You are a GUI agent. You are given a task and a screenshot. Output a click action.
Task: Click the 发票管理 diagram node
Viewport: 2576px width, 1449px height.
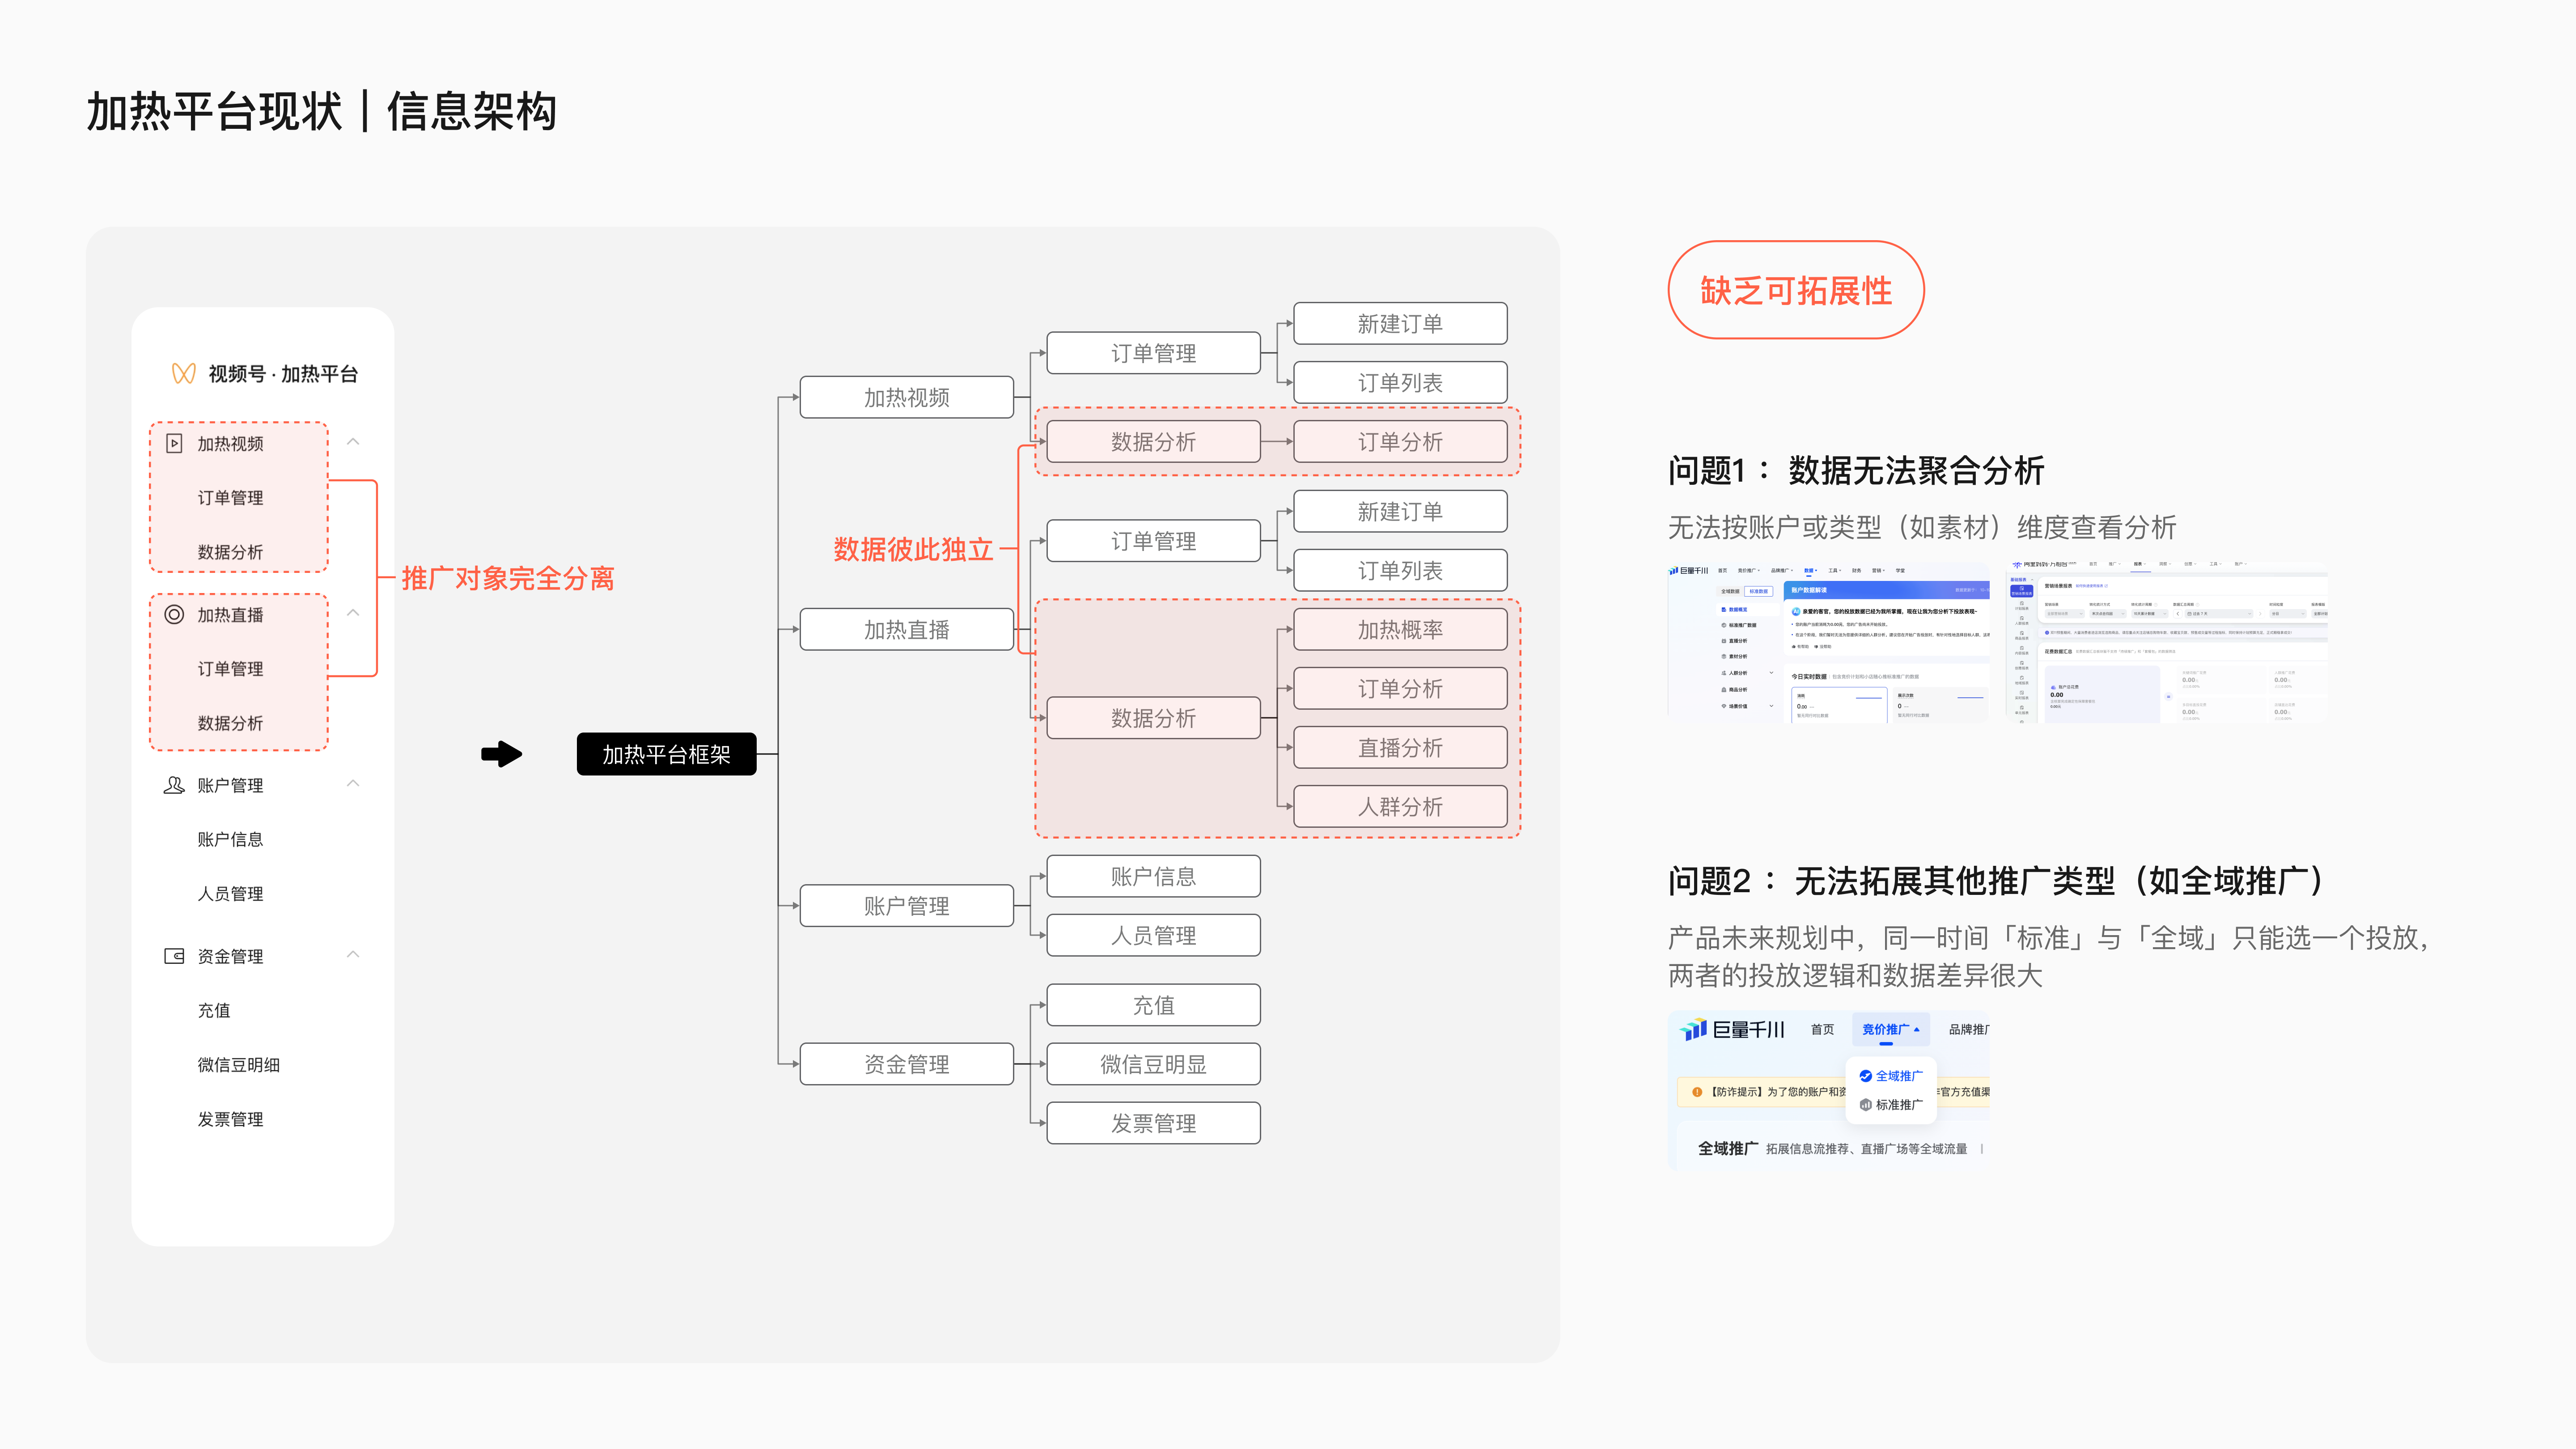tap(1153, 1122)
